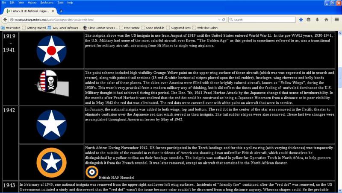Open a new tab with plus button
Screen dimensions: 342x193
61,11
